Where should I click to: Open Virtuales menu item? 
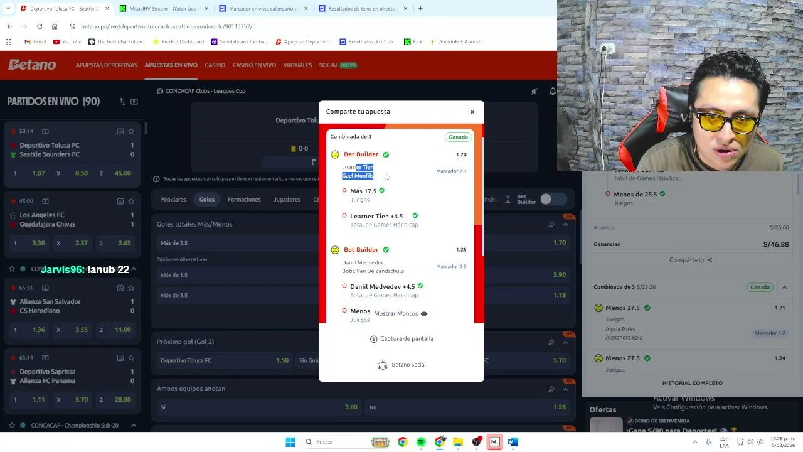(x=297, y=65)
